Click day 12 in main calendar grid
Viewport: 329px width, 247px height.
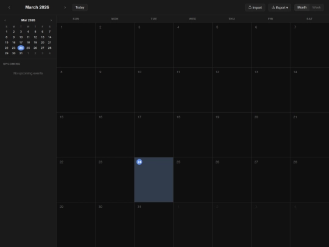[232, 90]
